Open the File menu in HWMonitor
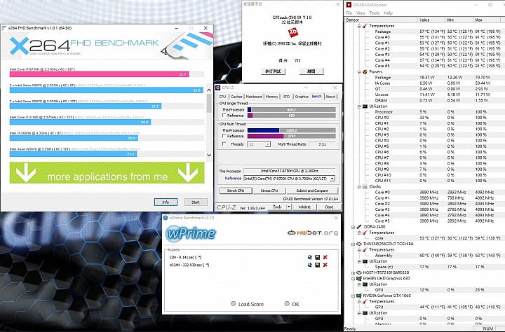Image resolution: width=505 pixels, height=332 pixels. (x=349, y=13)
